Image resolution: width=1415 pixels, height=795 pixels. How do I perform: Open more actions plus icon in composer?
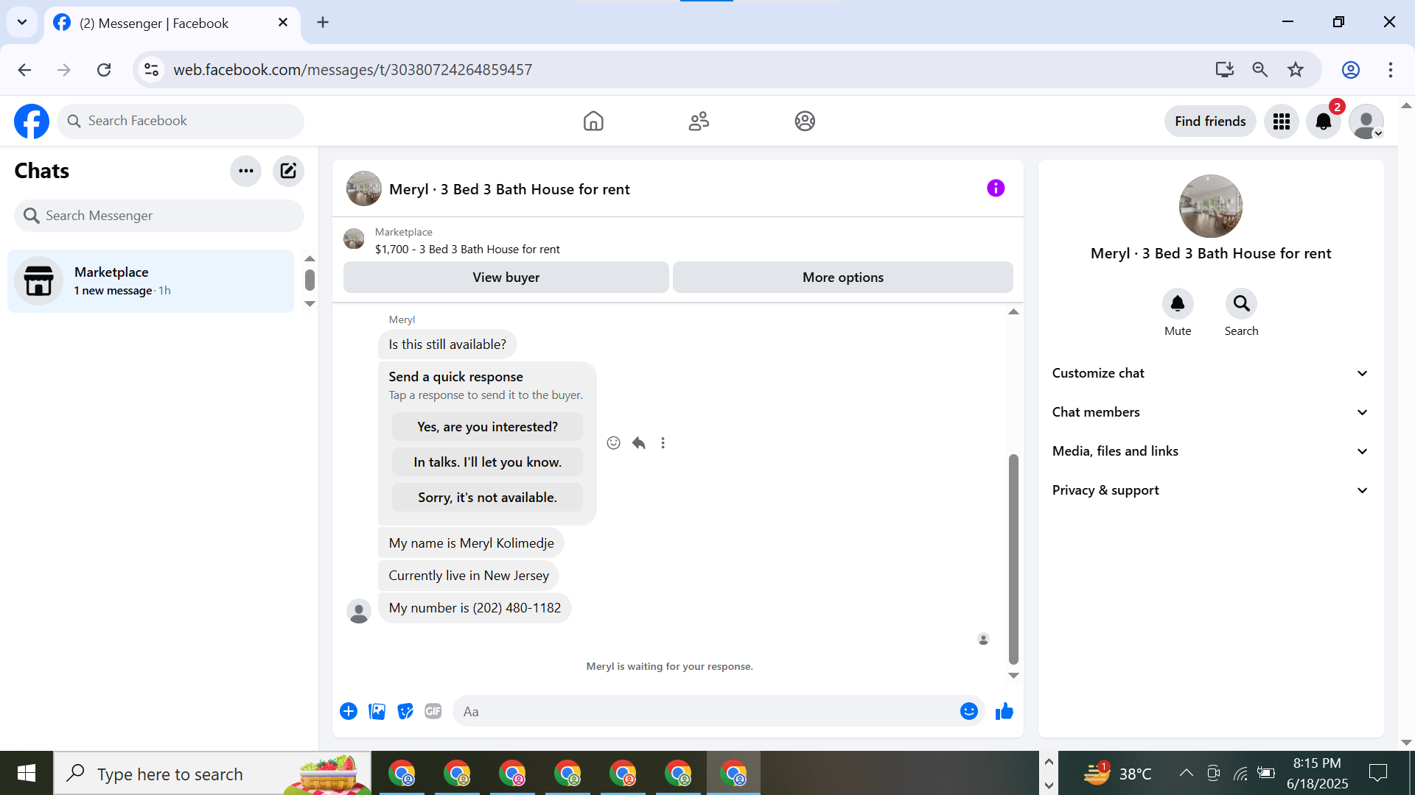point(349,711)
